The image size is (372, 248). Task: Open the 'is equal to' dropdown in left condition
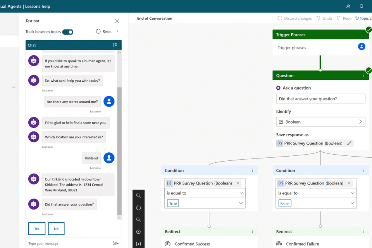(x=205, y=193)
